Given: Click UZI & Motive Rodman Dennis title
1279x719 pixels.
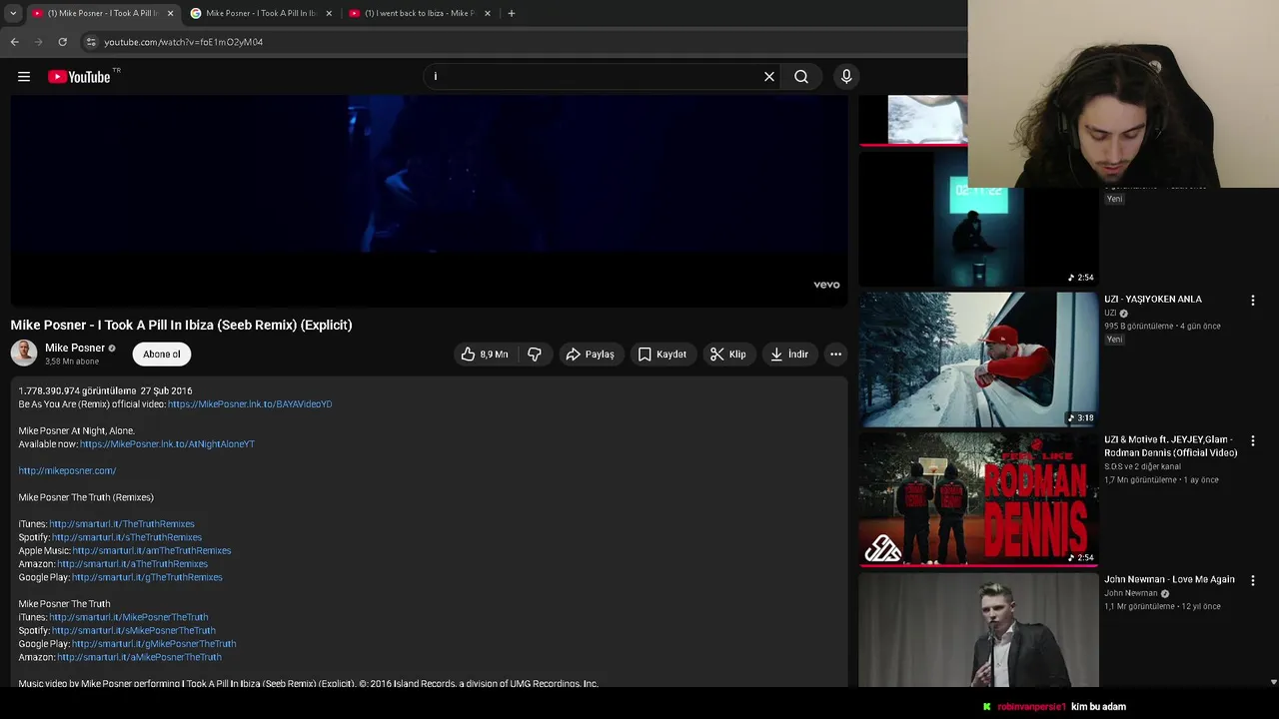Looking at the screenshot, I should coord(1171,446).
